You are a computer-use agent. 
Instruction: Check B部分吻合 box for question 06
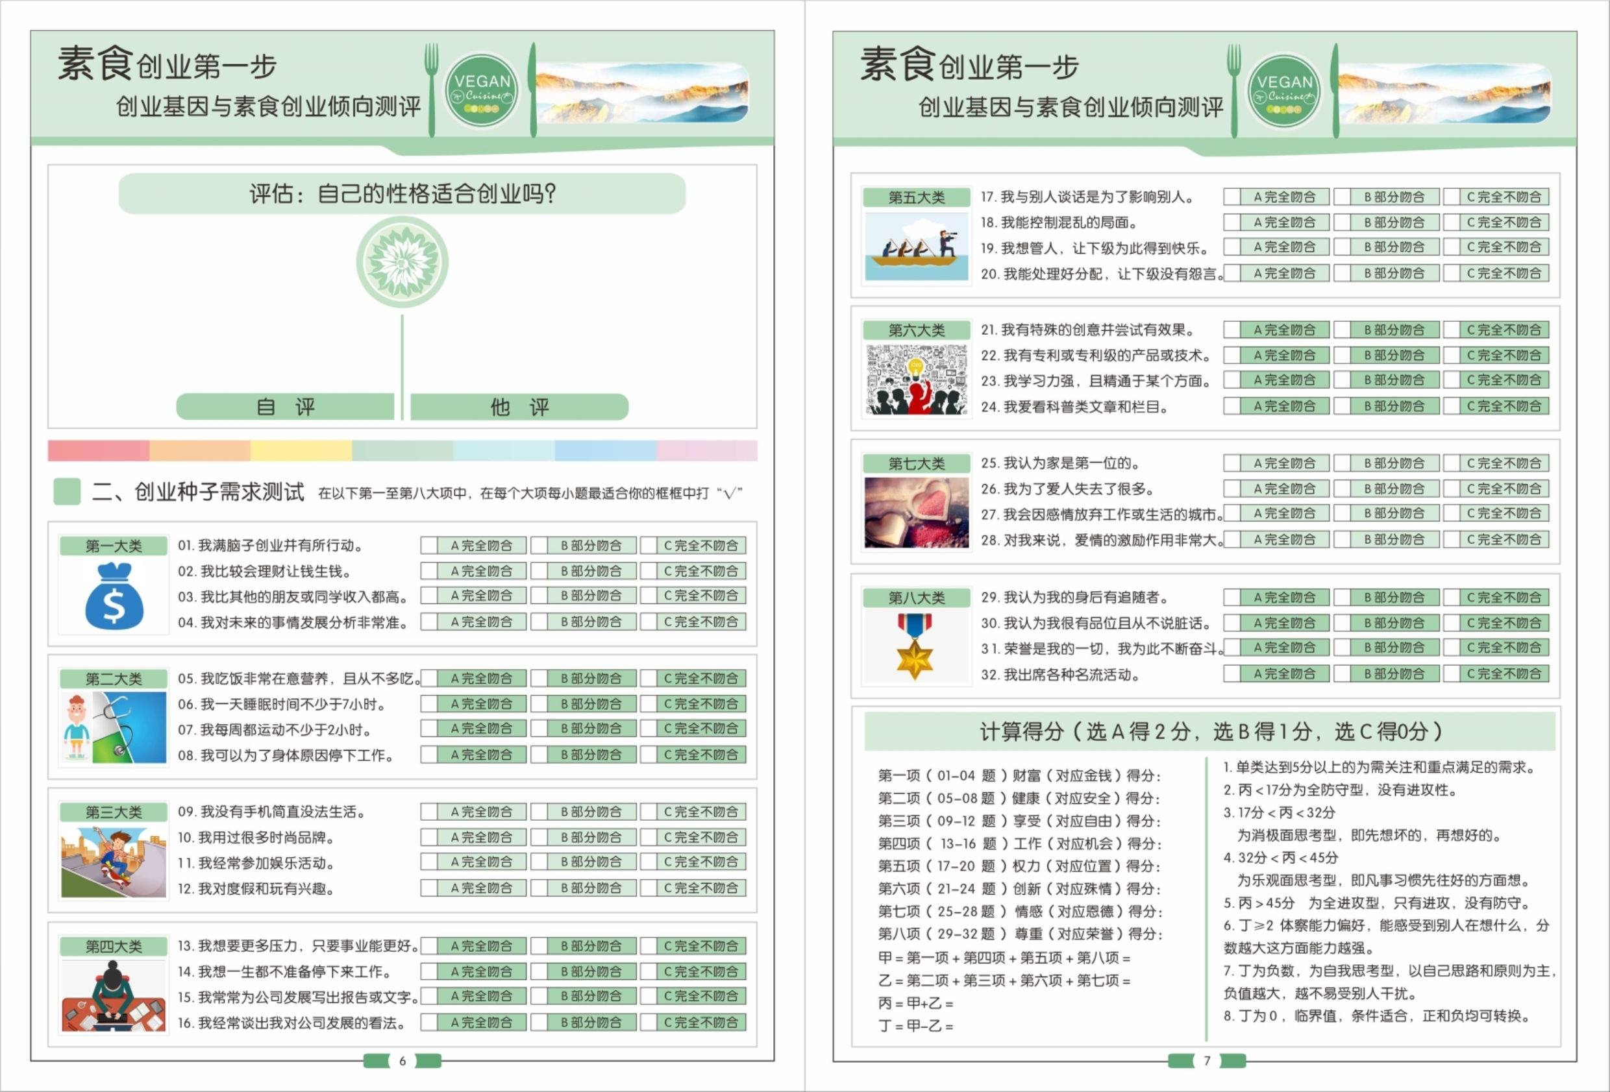pos(539,704)
